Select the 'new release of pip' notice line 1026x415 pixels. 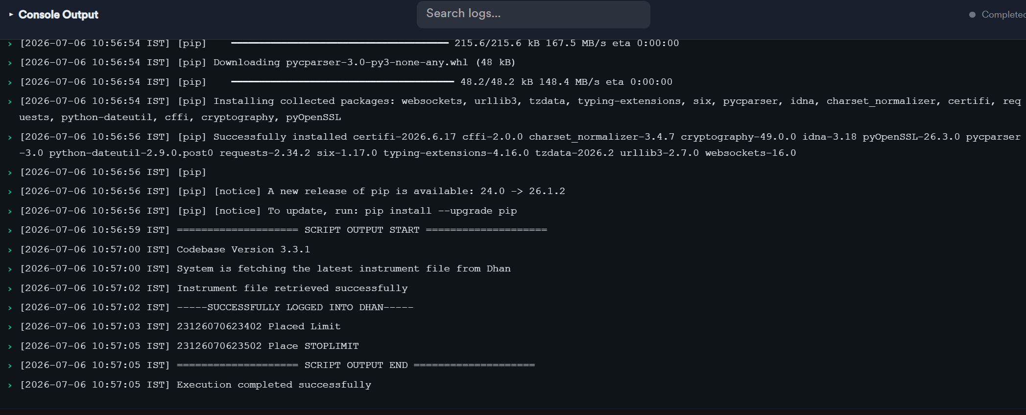point(292,191)
